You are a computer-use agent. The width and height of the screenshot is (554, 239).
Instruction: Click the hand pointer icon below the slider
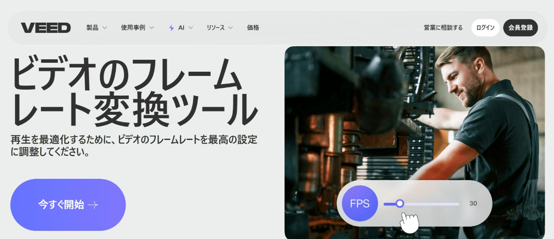[409, 222]
